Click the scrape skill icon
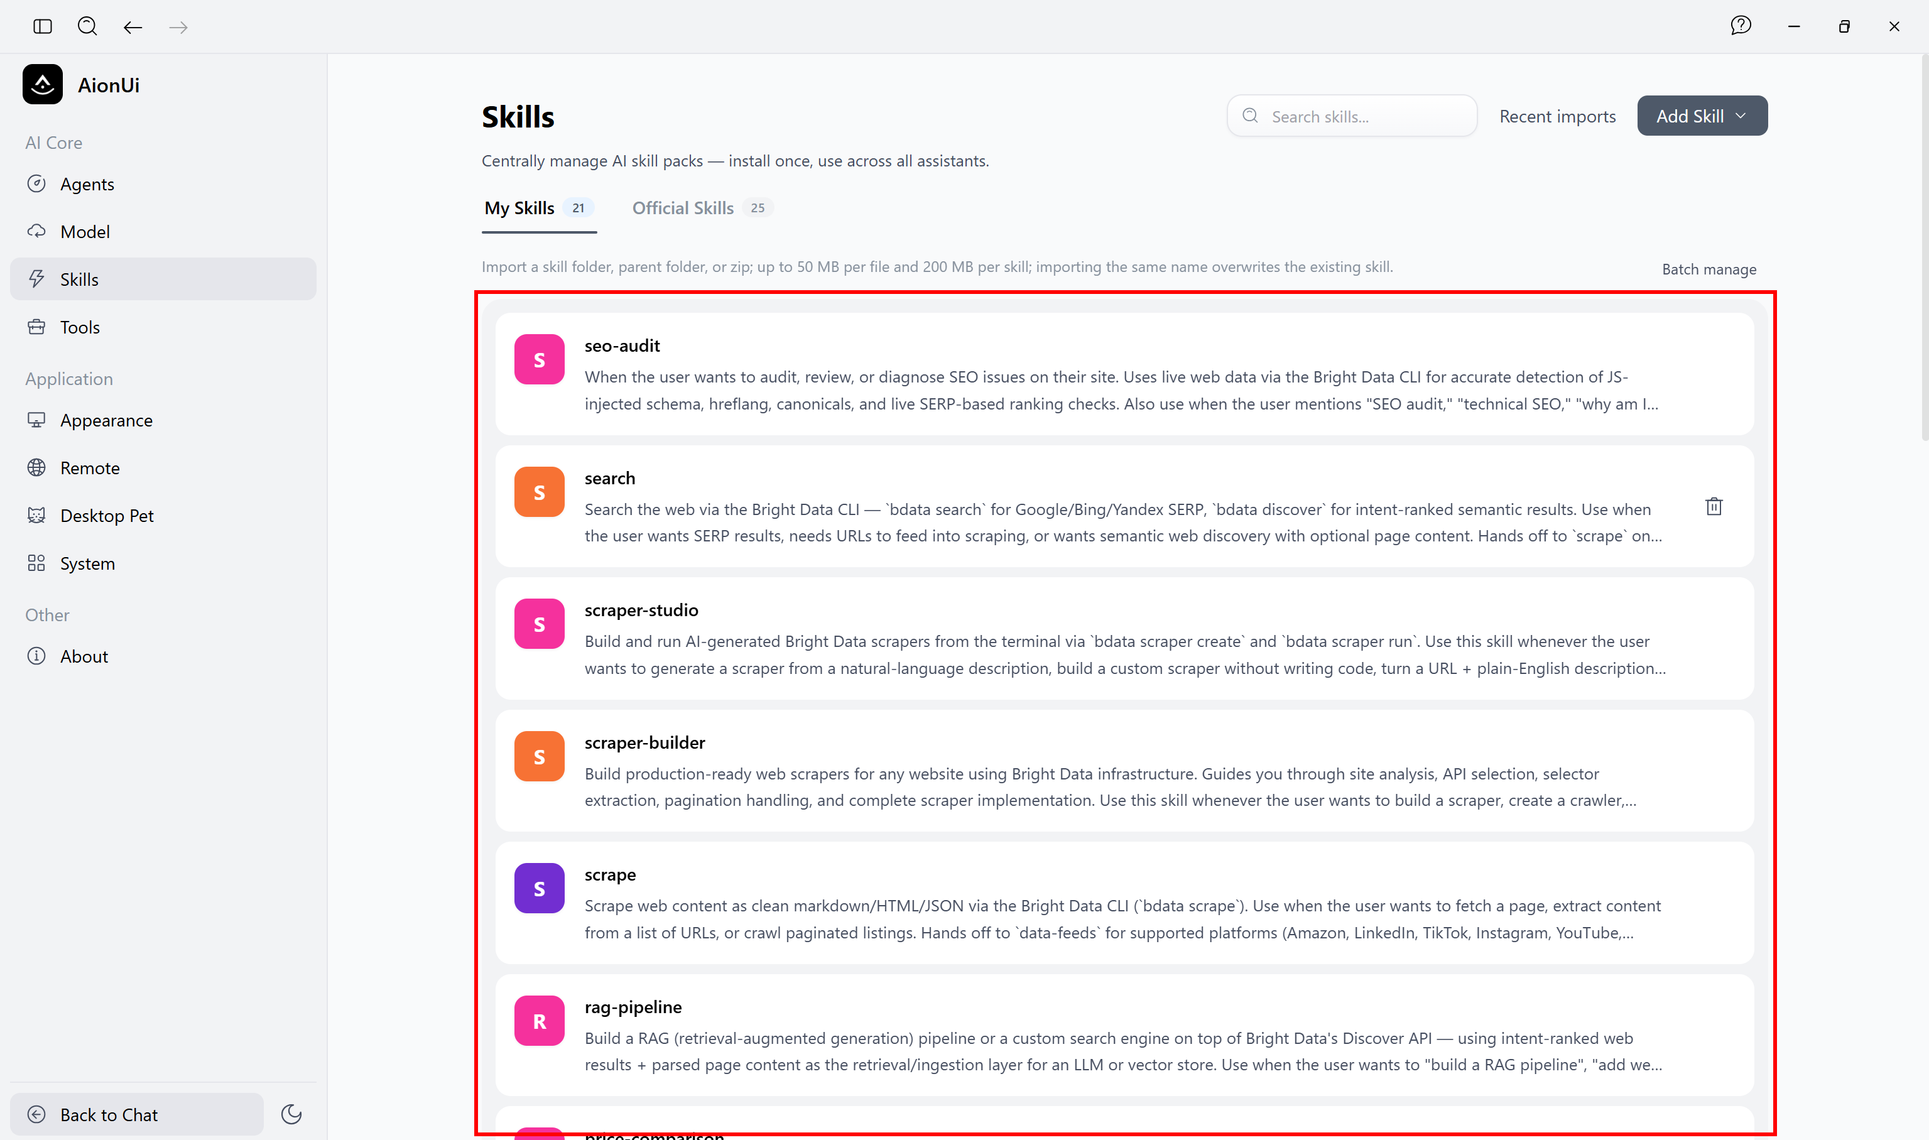Viewport: 1929px width, 1140px height. click(540, 889)
